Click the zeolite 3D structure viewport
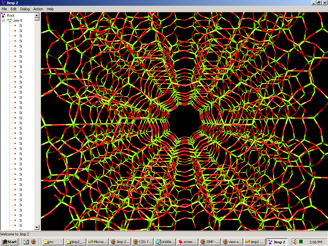The height and width of the screenshot is (246, 328). (x=184, y=121)
